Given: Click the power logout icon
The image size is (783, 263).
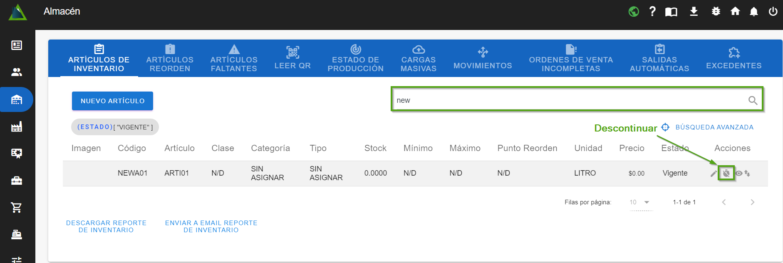Looking at the screenshot, I should click(x=773, y=12).
